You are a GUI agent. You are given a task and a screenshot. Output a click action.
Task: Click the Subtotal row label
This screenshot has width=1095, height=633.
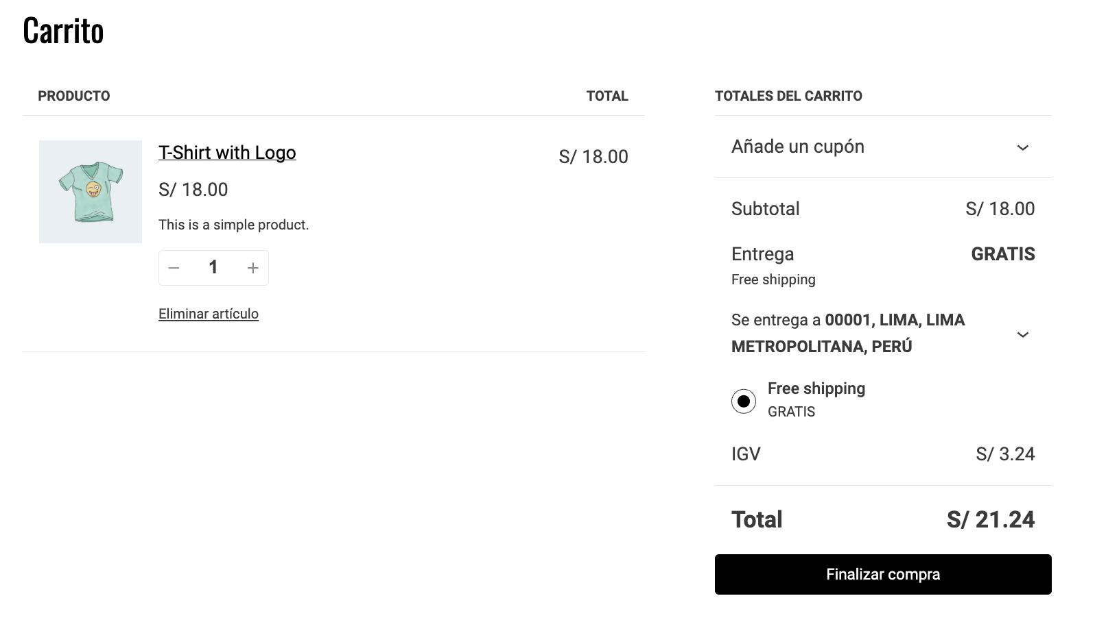(x=766, y=209)
